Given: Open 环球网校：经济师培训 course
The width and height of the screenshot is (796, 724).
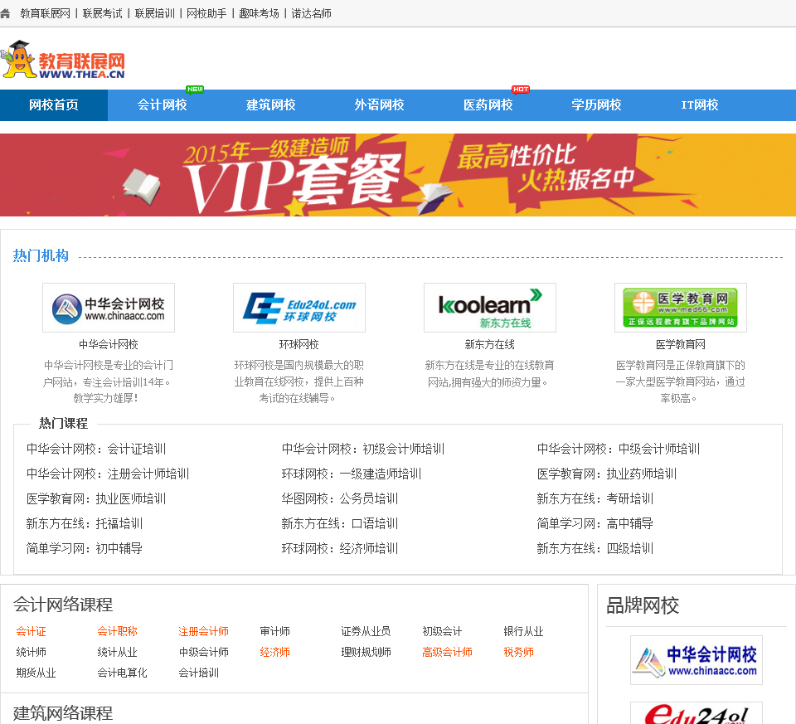Looking at the screenshot, I should tap(340, 548).
